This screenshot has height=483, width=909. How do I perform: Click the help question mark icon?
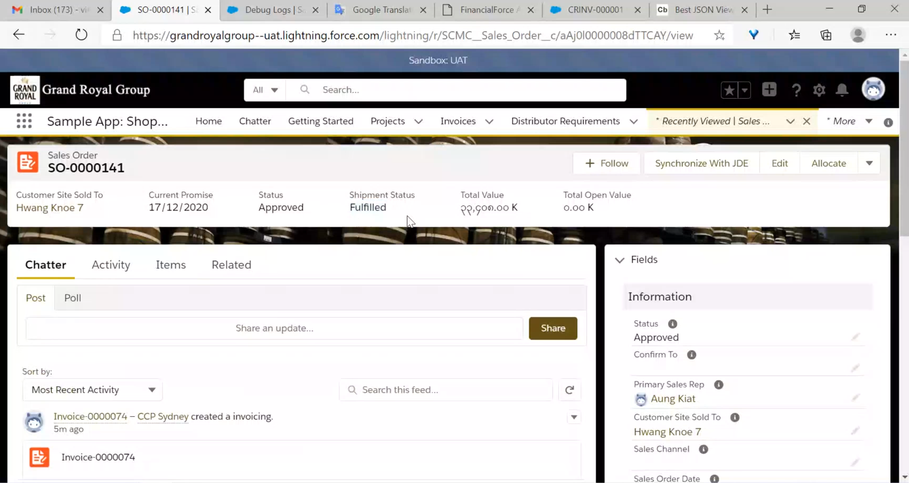[796, 90]
